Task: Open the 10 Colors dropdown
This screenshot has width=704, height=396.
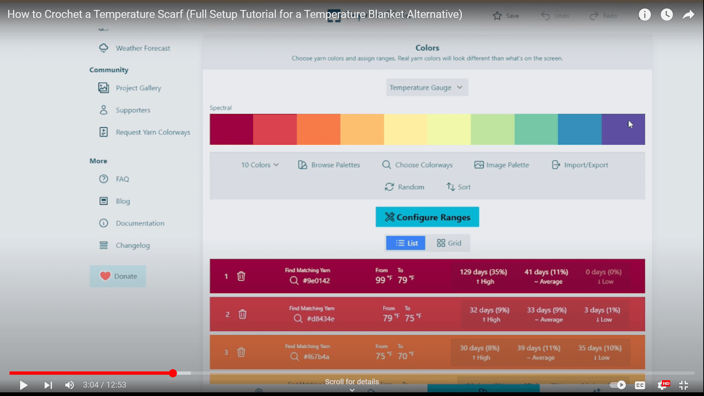Action: (260, 165)
